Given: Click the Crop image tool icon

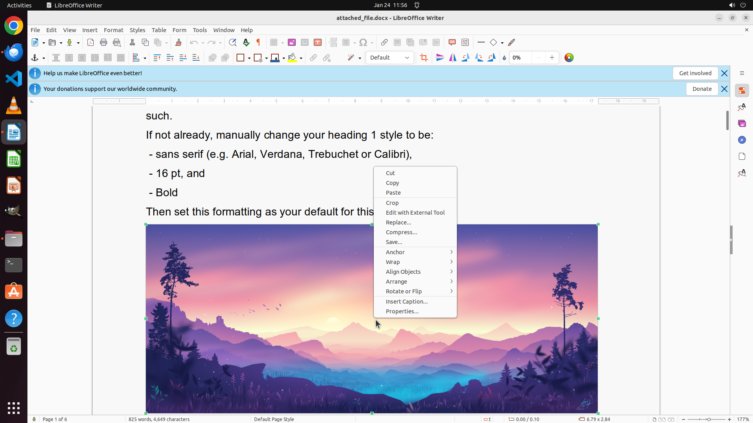Looking at the screenshot, I should (x=424, y=58).
